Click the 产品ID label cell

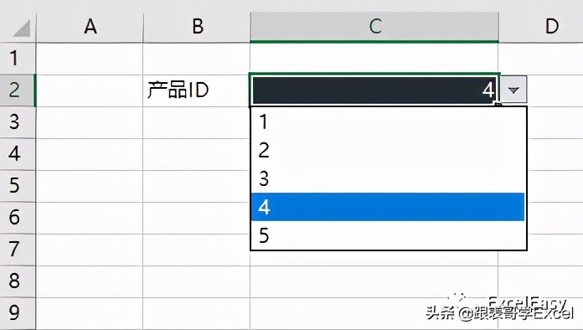click(x=197, y=90)
